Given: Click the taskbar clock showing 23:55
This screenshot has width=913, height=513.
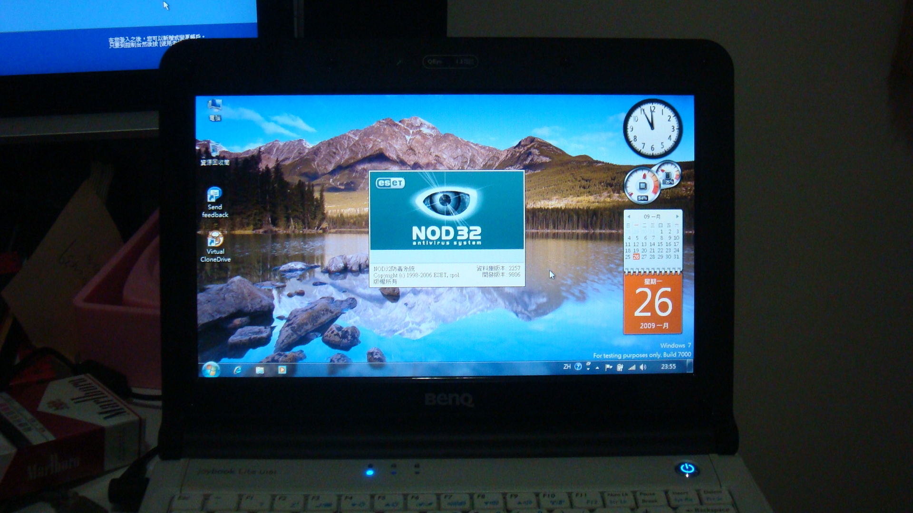Looking at the screenshot, I should click(x=668, y=367).
